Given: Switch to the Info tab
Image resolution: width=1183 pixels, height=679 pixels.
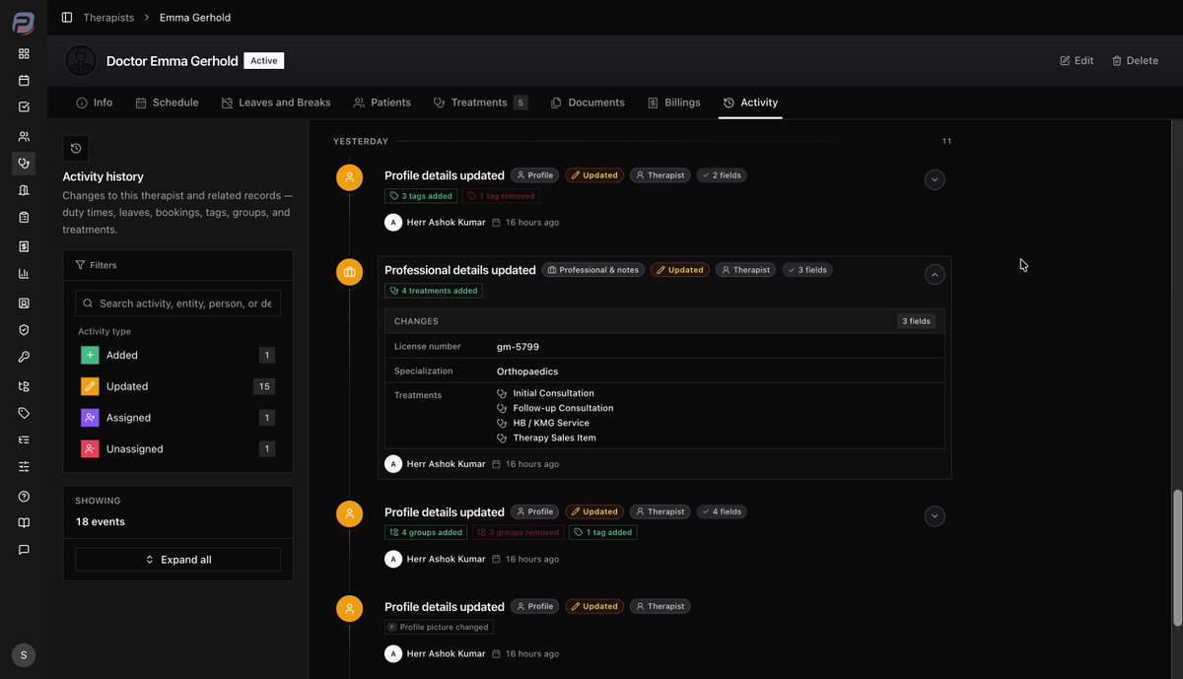Looking at the screenshot, I should coord(95,102).
